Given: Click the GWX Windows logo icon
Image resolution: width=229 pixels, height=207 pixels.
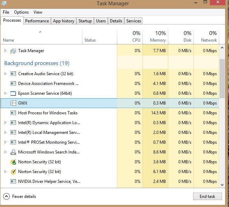Looking at the screenshot, I should tap(13, 103).
